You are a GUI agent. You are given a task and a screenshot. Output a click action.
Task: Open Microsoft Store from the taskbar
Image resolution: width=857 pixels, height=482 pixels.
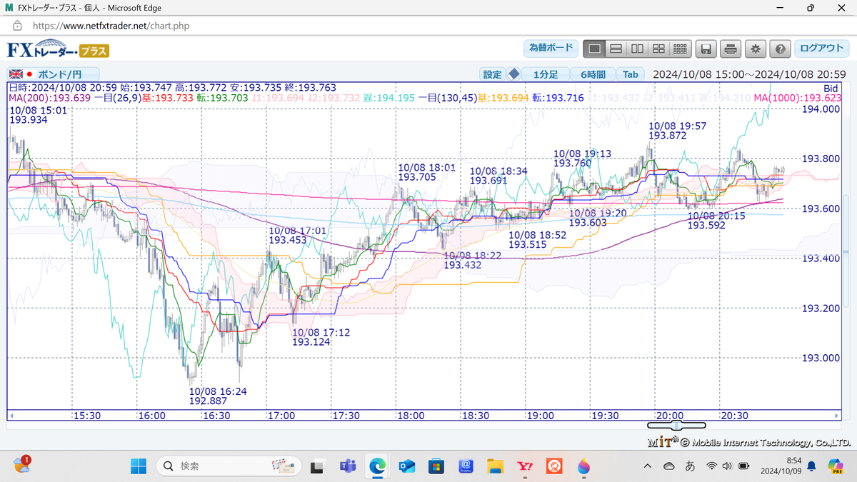(436, 466)
